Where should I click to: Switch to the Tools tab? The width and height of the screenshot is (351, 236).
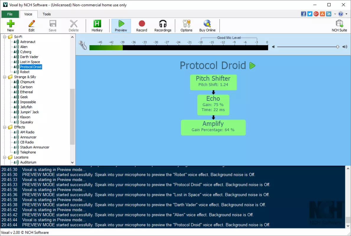tap(47, 14)
